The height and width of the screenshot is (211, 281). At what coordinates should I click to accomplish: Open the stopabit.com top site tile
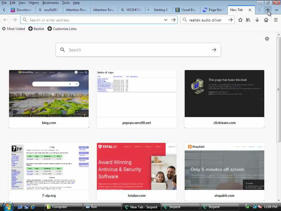coord(224,172)
